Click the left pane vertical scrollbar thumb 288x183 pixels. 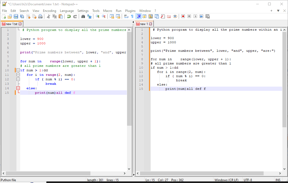pyautogui.click(x=129, y=79)
